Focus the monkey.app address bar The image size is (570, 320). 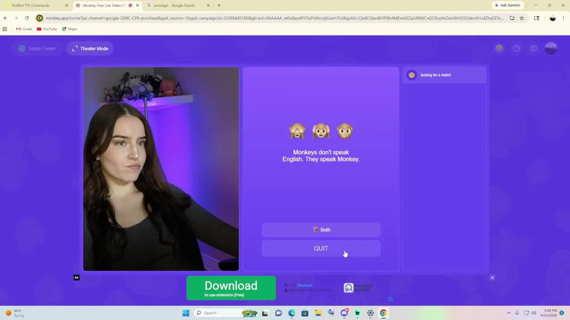click(x=274, y=18)
